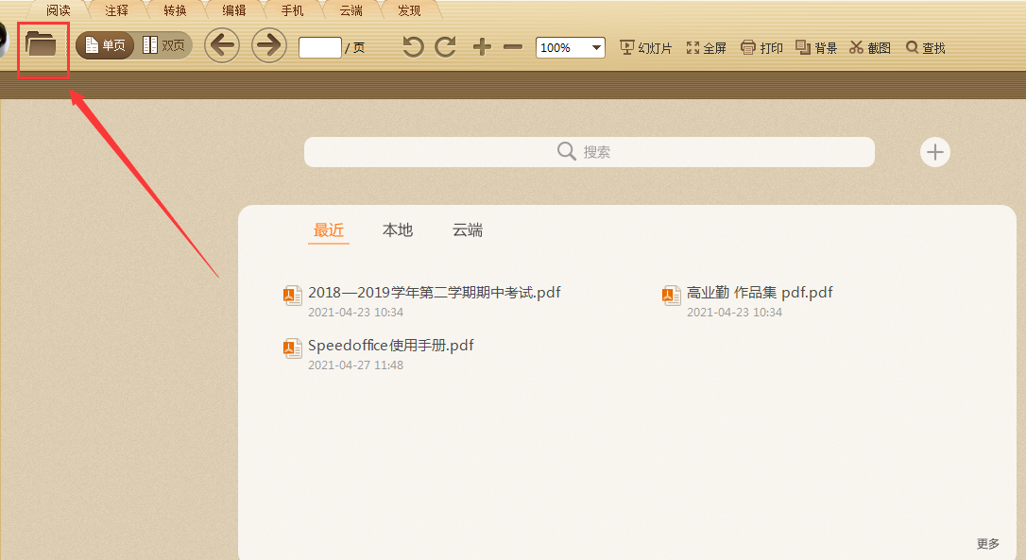Viewport: 1026px width, 560px height.
Task: Go forward using the right arrow button
Action: coord(268,45)
